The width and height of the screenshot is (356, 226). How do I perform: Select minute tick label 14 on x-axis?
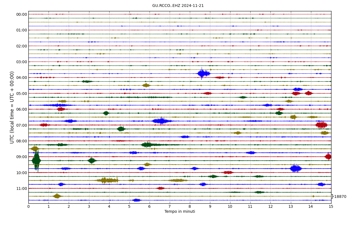point(311,206)
